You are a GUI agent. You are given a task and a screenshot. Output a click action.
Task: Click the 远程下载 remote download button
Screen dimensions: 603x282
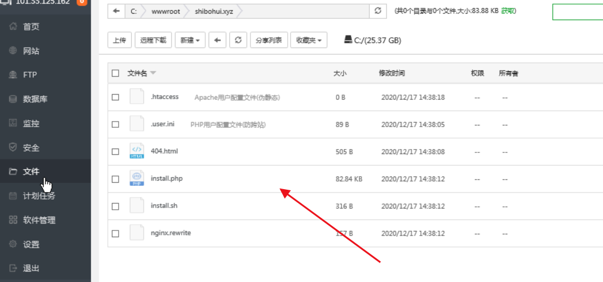[x=153, y=40]
